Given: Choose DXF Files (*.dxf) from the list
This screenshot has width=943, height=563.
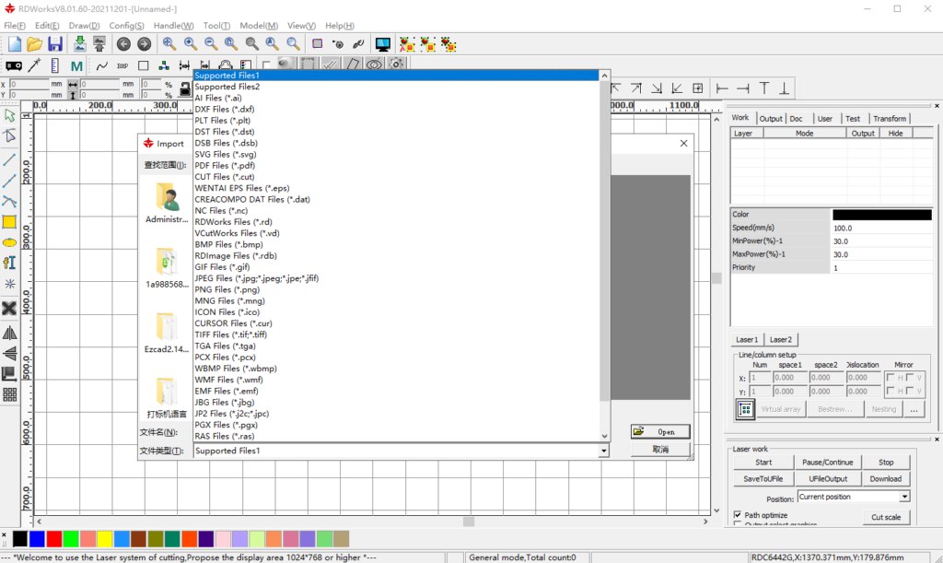Looking at the screenshot, I should click(396, 109).
